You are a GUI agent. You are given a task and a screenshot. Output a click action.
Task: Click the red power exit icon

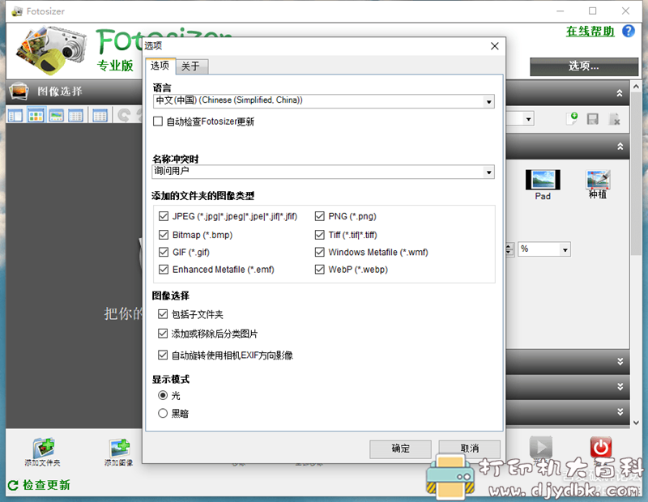click(x=601, y=447)
